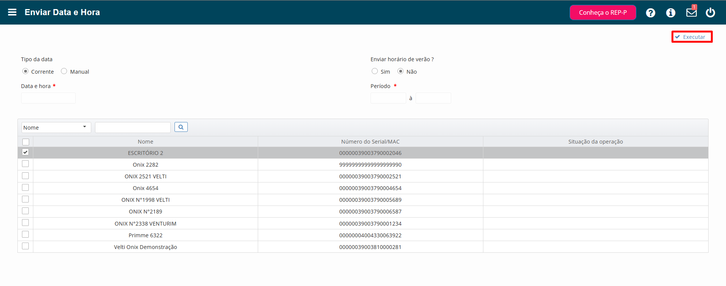Select the Corrente date type
The image size is (726, 286).
click(25, 71)
